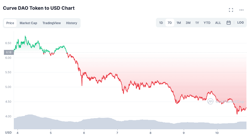Open the calendar date range picker
This screenshot has width=252, height=136.
[x=229, y=23]
